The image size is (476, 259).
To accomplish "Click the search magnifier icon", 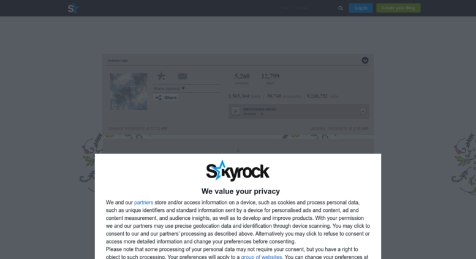I will coord(340,8).
